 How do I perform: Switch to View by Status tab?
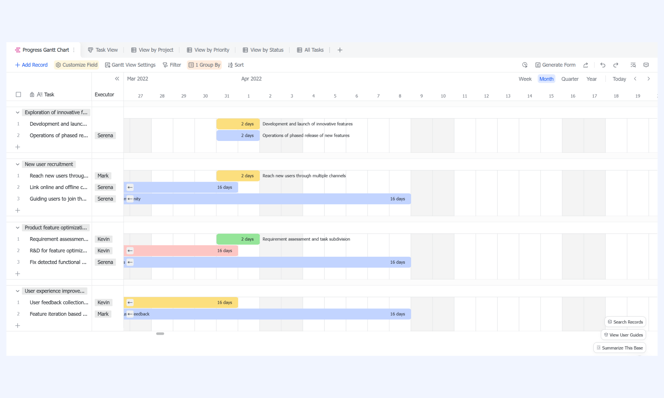coord(263,50)
